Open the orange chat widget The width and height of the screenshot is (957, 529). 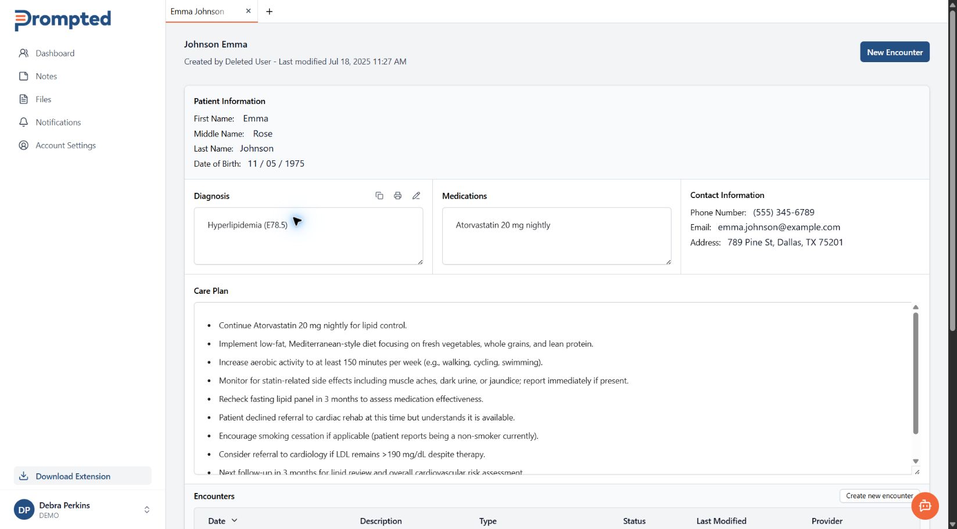(x=925, y=506)
